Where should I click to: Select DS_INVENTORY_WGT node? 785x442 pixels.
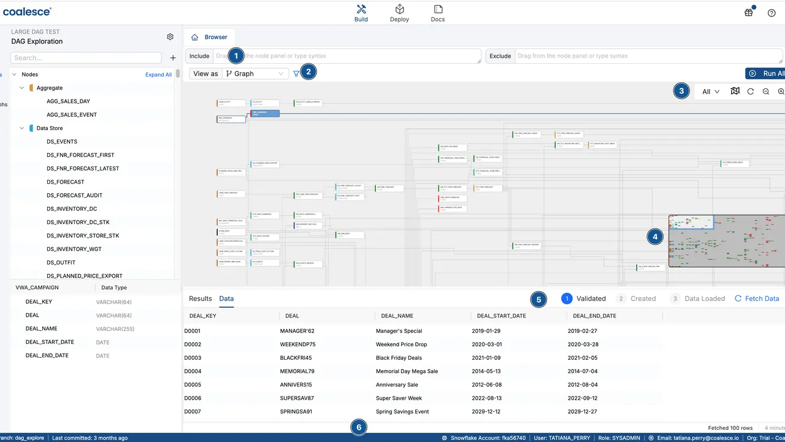(x=74, y=249)
